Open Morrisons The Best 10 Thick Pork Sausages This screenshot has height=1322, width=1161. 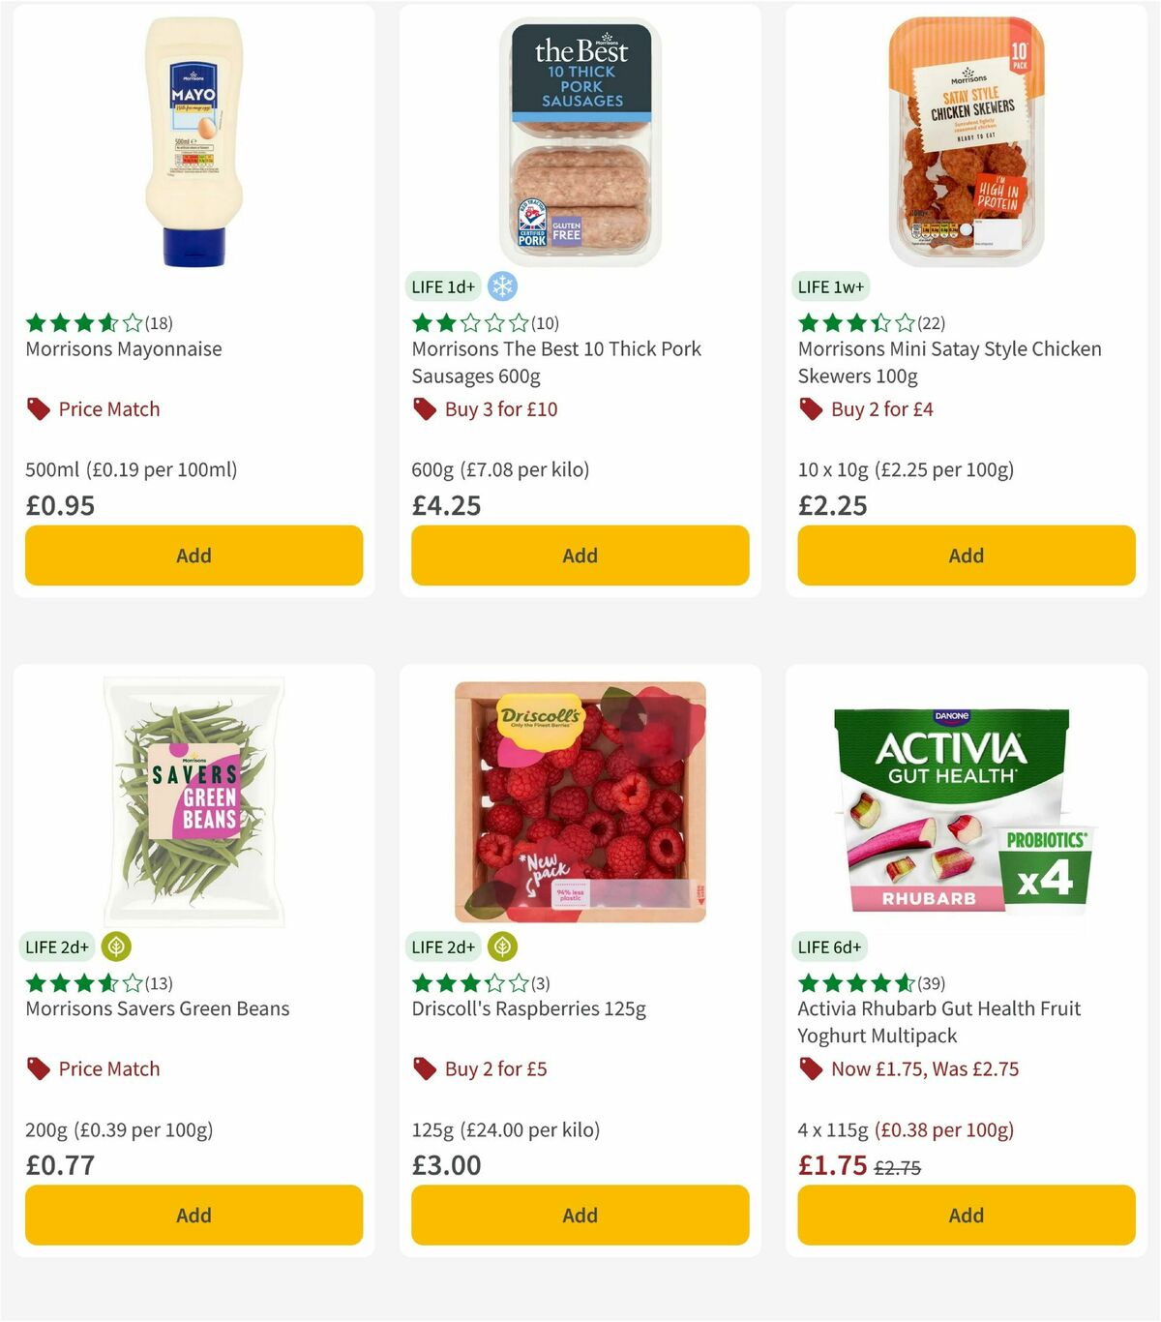tap(556, 362)
